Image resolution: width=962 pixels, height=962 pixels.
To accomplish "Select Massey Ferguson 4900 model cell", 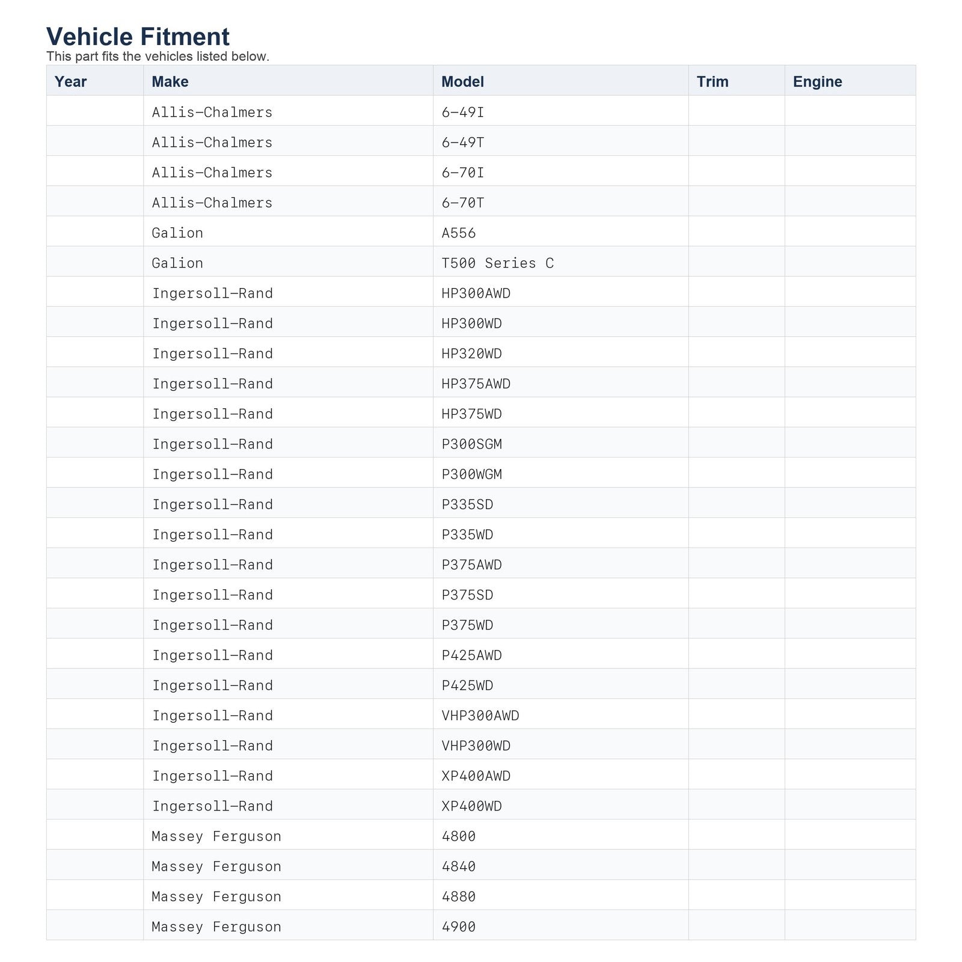I will pos(560,925).
